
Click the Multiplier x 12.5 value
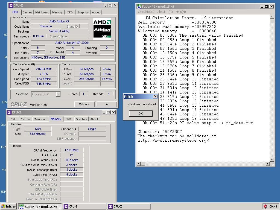[x=44, y=74]
